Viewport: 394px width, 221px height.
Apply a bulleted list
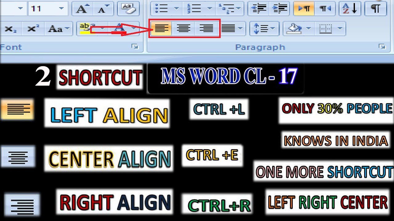tap(161, 9)
